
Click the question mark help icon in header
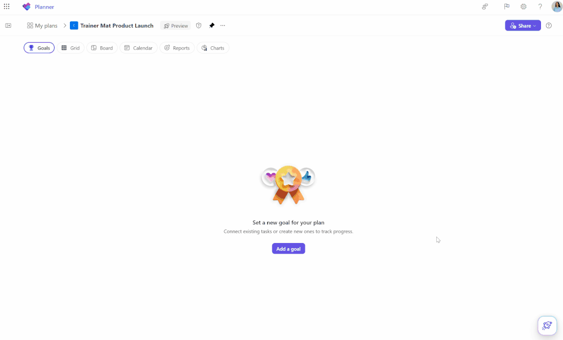[x=540, y=6]
